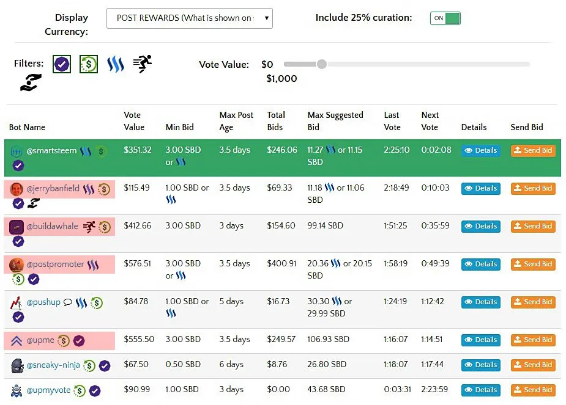This screenshot has width=566, height=405.
Task: Open the @upmyvote bot link
Action: click(48, 390)
